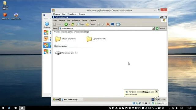
Task: Click VirtualBox hard disk status icon
Action: (134, 103)
